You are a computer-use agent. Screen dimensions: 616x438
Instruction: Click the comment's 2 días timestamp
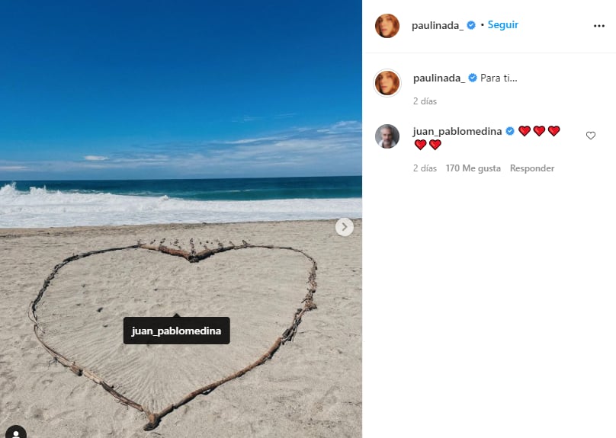425,168
